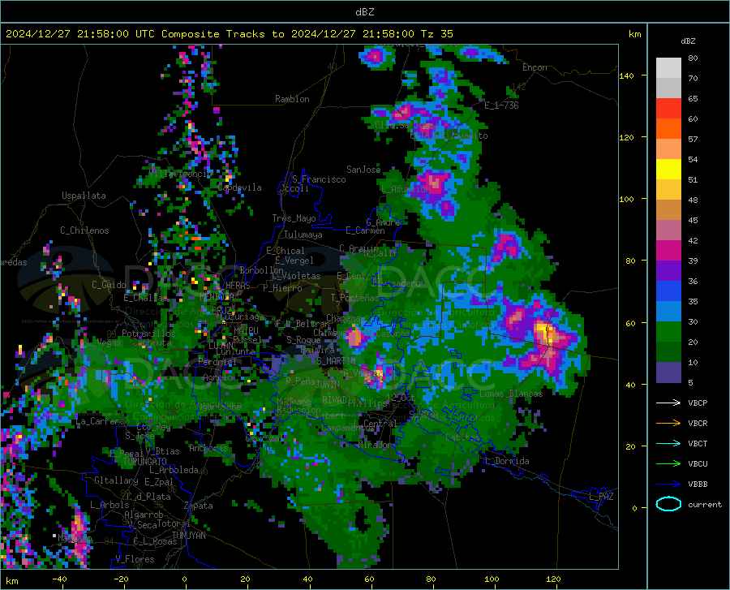
Task: Click the TUPUNGATO map label
Action: tap(145, 462)
